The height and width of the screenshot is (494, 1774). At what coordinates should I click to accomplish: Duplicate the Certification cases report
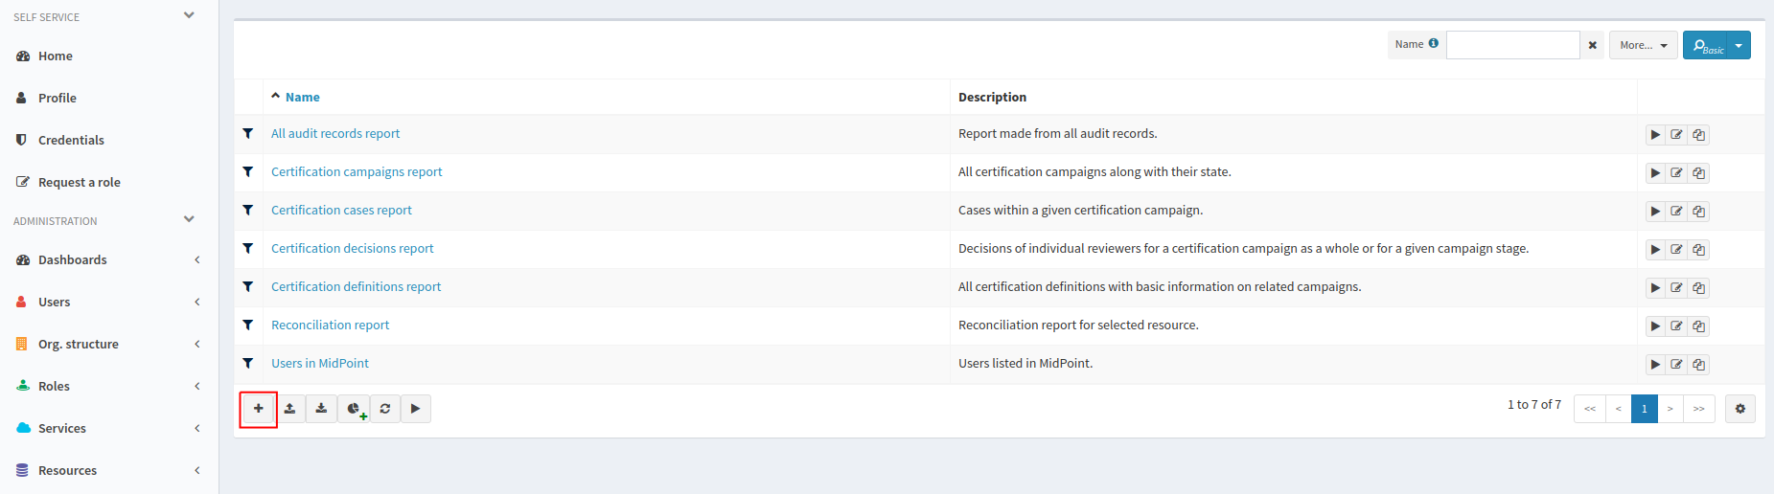[1698, 212]
